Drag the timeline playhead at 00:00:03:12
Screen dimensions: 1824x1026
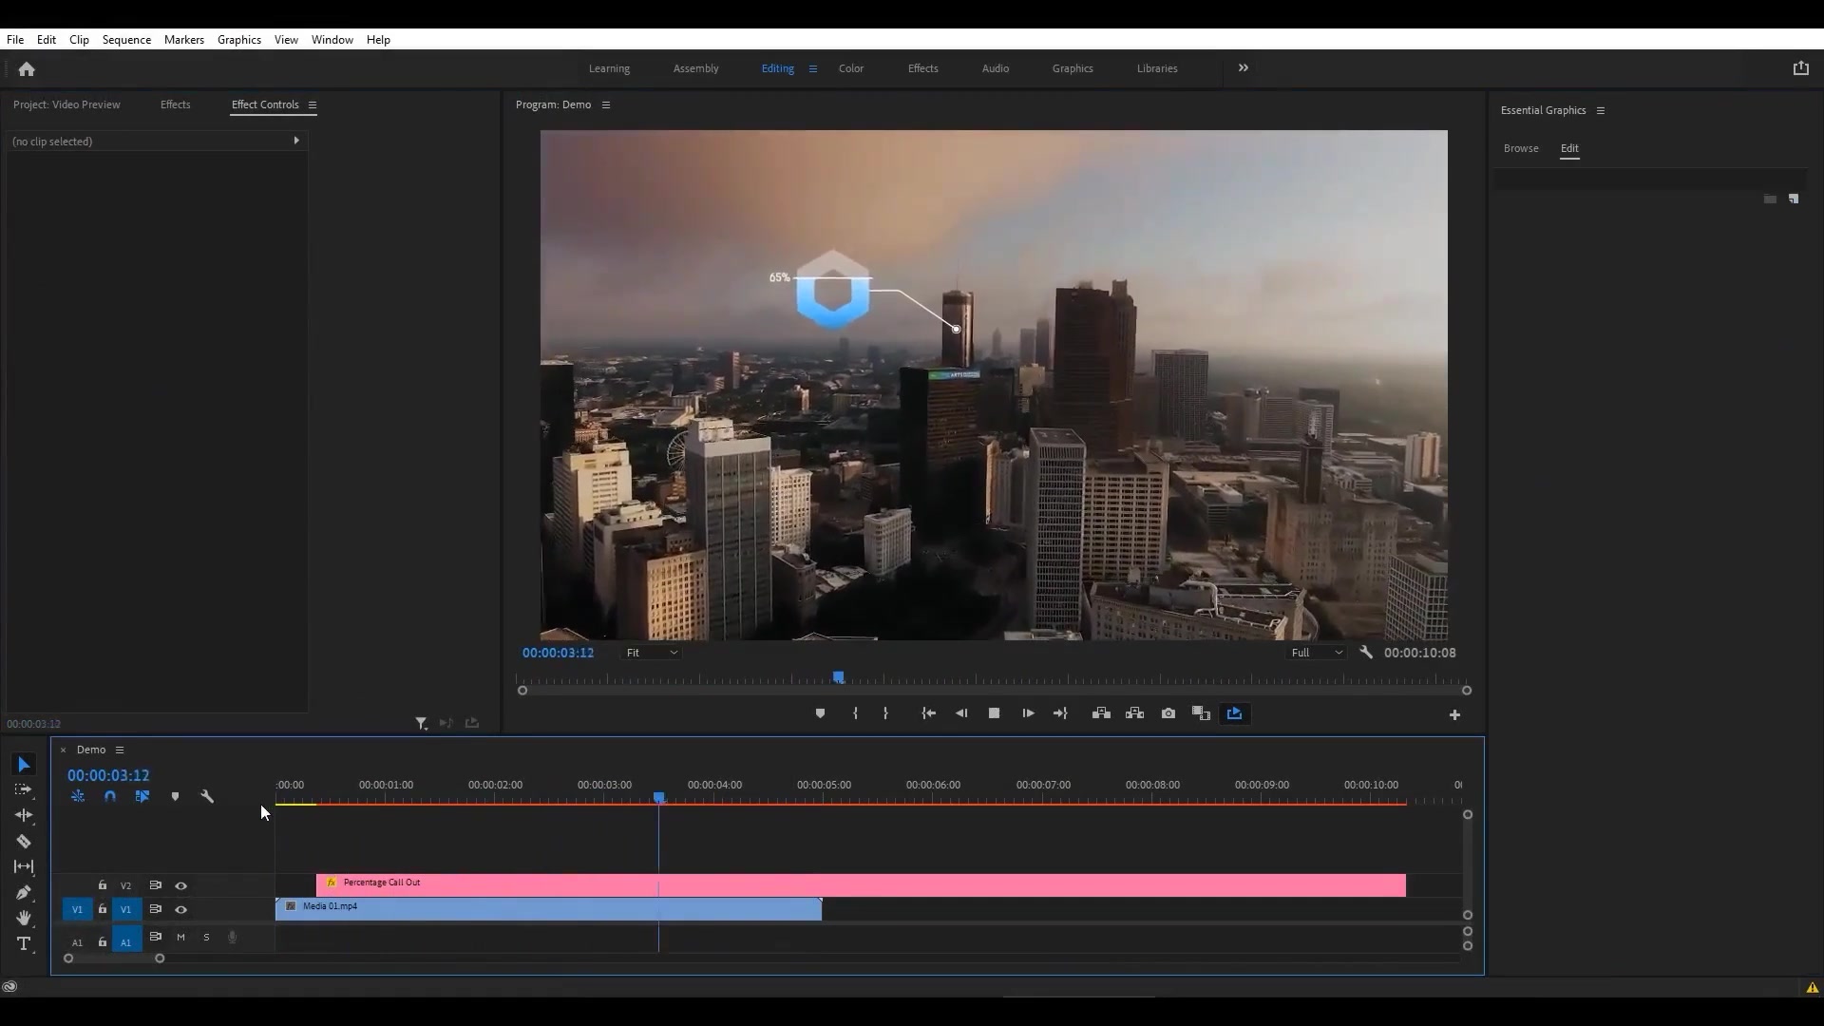click(660, 797)
